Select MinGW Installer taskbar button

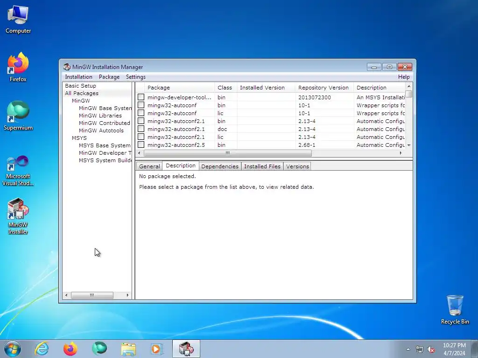click(186, 349)
